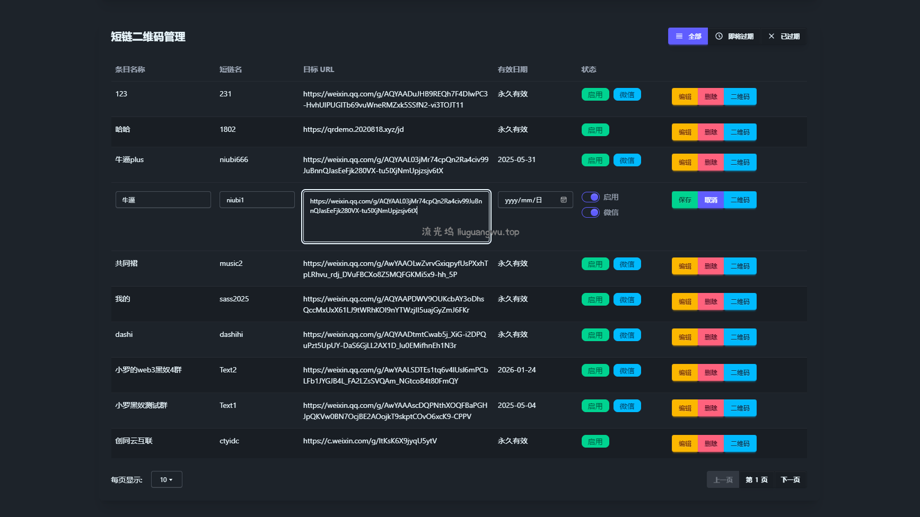
Task: Select the 全部 filter tab
Action: [688, 37]
